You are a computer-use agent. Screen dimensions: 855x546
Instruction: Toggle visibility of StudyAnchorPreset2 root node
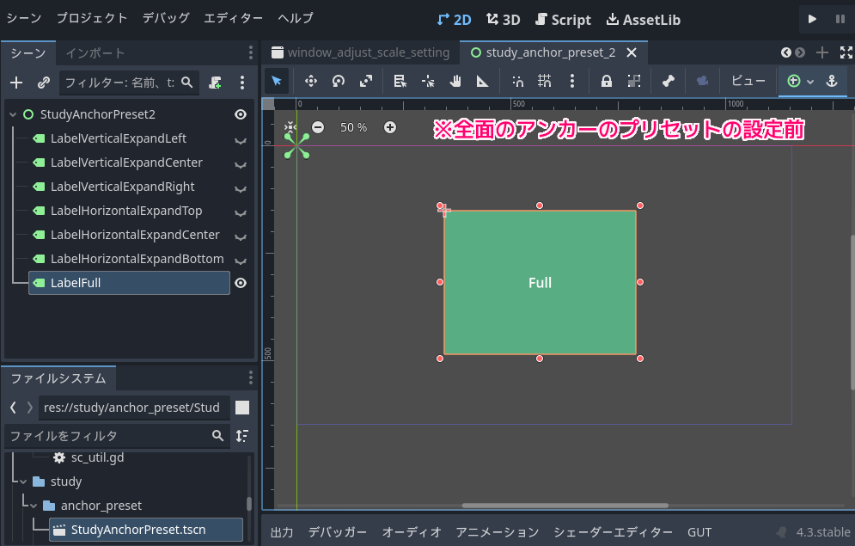pyautogui.click(x=241, y=113)
